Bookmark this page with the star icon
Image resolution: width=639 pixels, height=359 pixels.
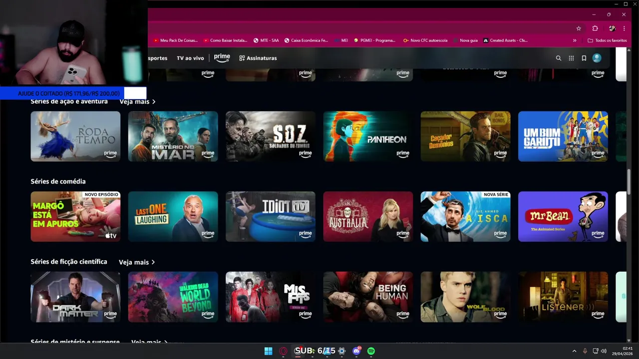[579, 28]
